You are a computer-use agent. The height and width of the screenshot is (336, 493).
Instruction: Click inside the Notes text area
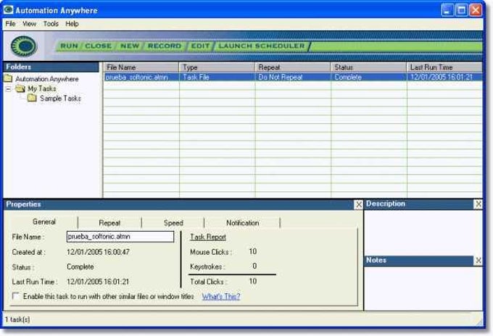(423, 289)
